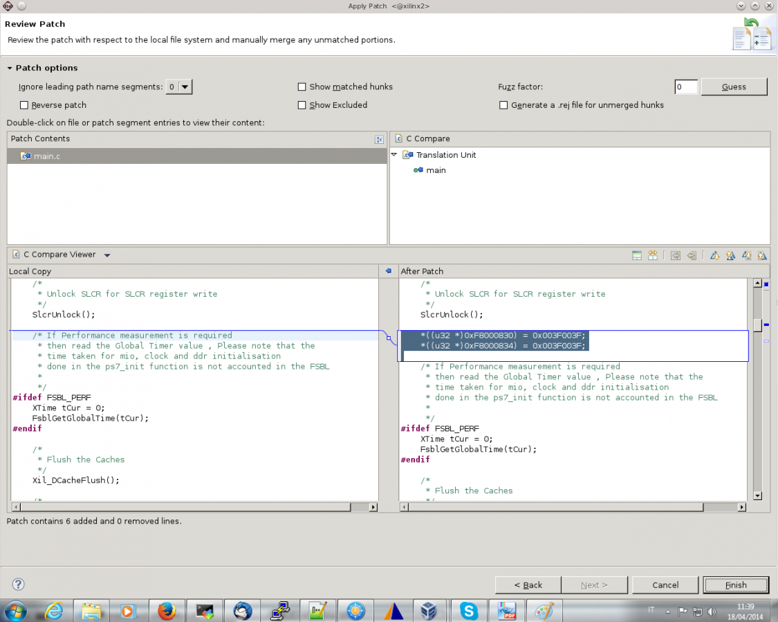This screenshot has width=778, height=622.
Task: Open Ignore leading path segments dropdown
Action: (185, 87)
